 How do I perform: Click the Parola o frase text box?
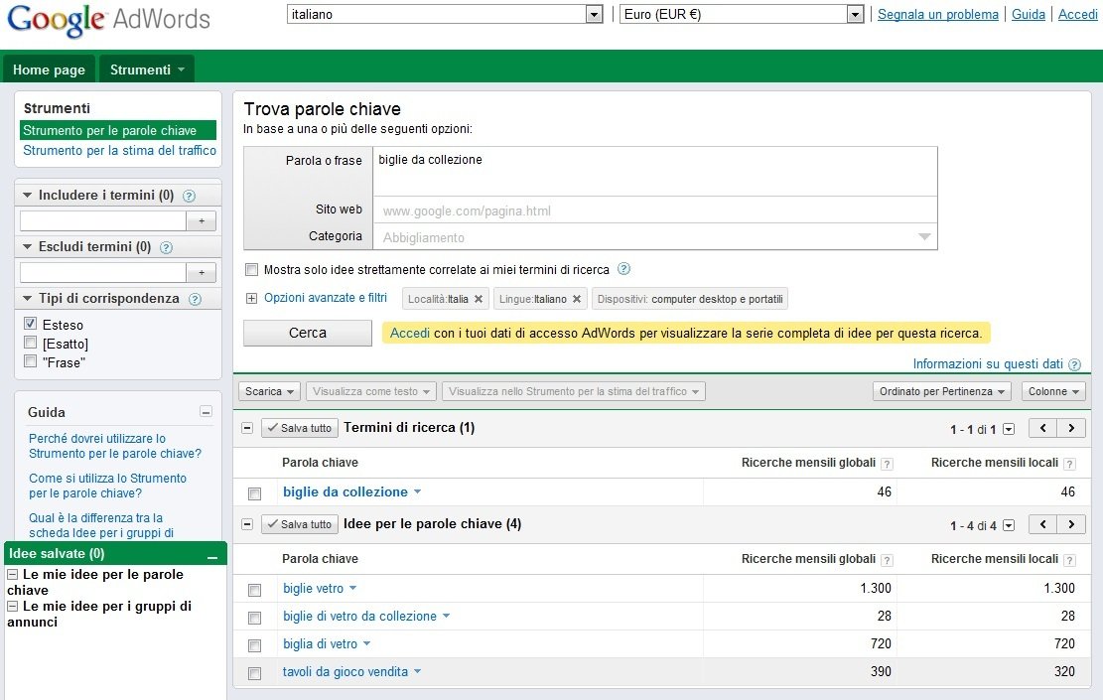pyautogui.click(x=655, y=171)
